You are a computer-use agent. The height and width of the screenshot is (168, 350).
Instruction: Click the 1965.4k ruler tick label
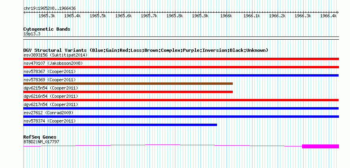click(72, 16)
